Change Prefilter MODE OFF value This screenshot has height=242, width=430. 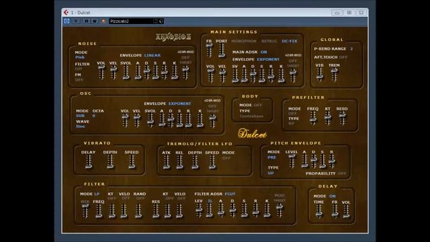(x=292, y=114)
